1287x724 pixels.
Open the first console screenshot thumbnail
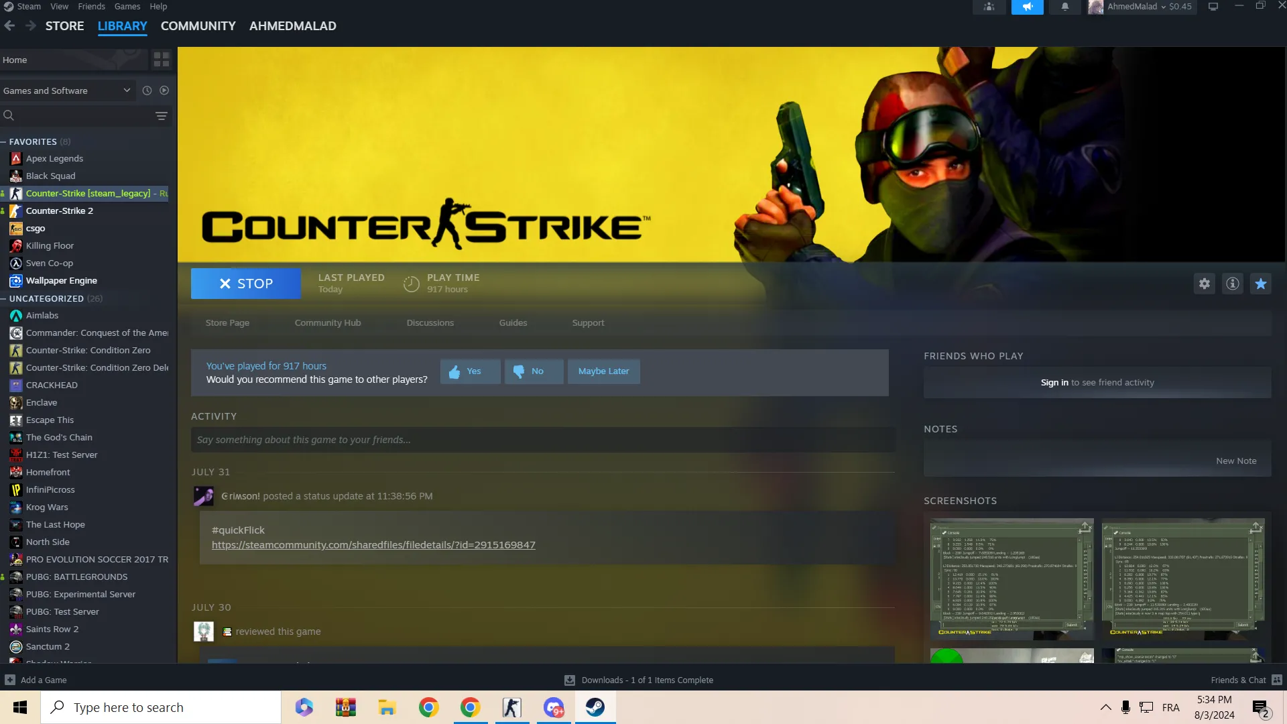click(1011, 578)
